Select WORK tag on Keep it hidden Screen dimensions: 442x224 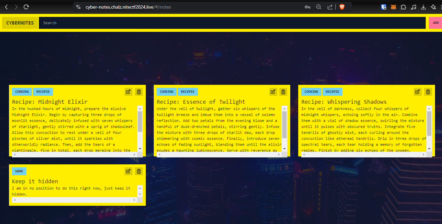(x=19, y=171)
